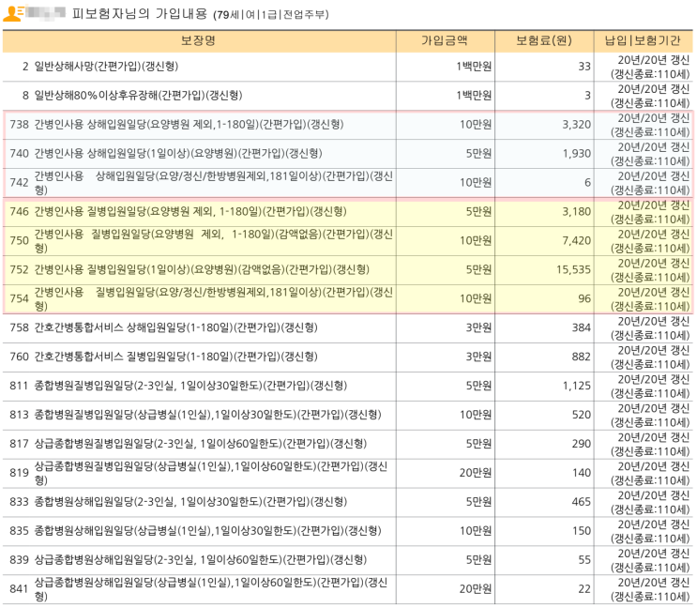This screenshot has height=608, width=697.
Task: Click premium value '15,535'
Action: pyautogui.click(x=573, y=270)
